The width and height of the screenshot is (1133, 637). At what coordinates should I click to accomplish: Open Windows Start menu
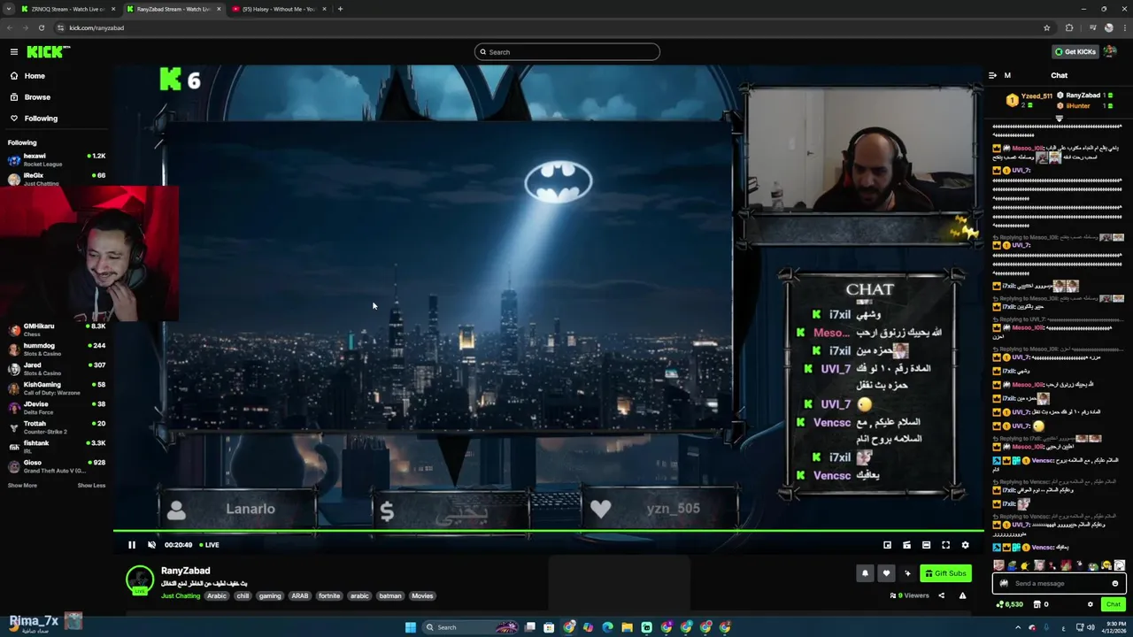pos(411,627)
